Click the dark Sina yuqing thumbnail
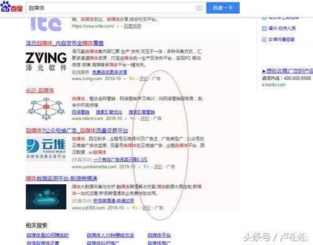 point(46,197)
